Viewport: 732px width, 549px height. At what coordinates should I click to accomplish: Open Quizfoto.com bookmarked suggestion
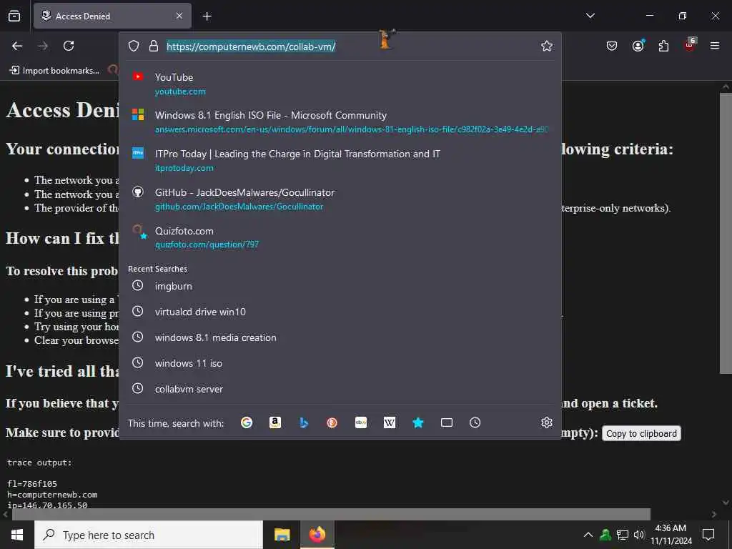coord(340,237)
